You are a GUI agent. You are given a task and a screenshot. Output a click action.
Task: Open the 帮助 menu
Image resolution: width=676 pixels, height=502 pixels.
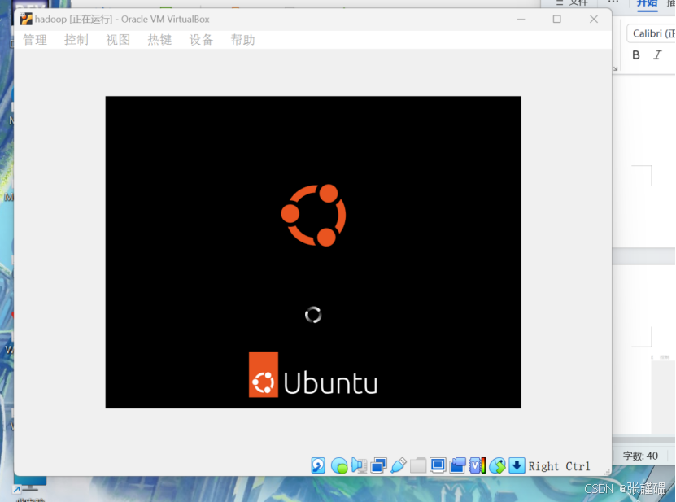[x=242, y=40]
